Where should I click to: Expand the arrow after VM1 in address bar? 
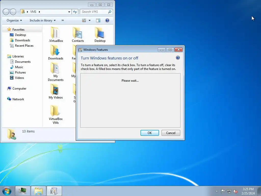(x=40, y=12)
